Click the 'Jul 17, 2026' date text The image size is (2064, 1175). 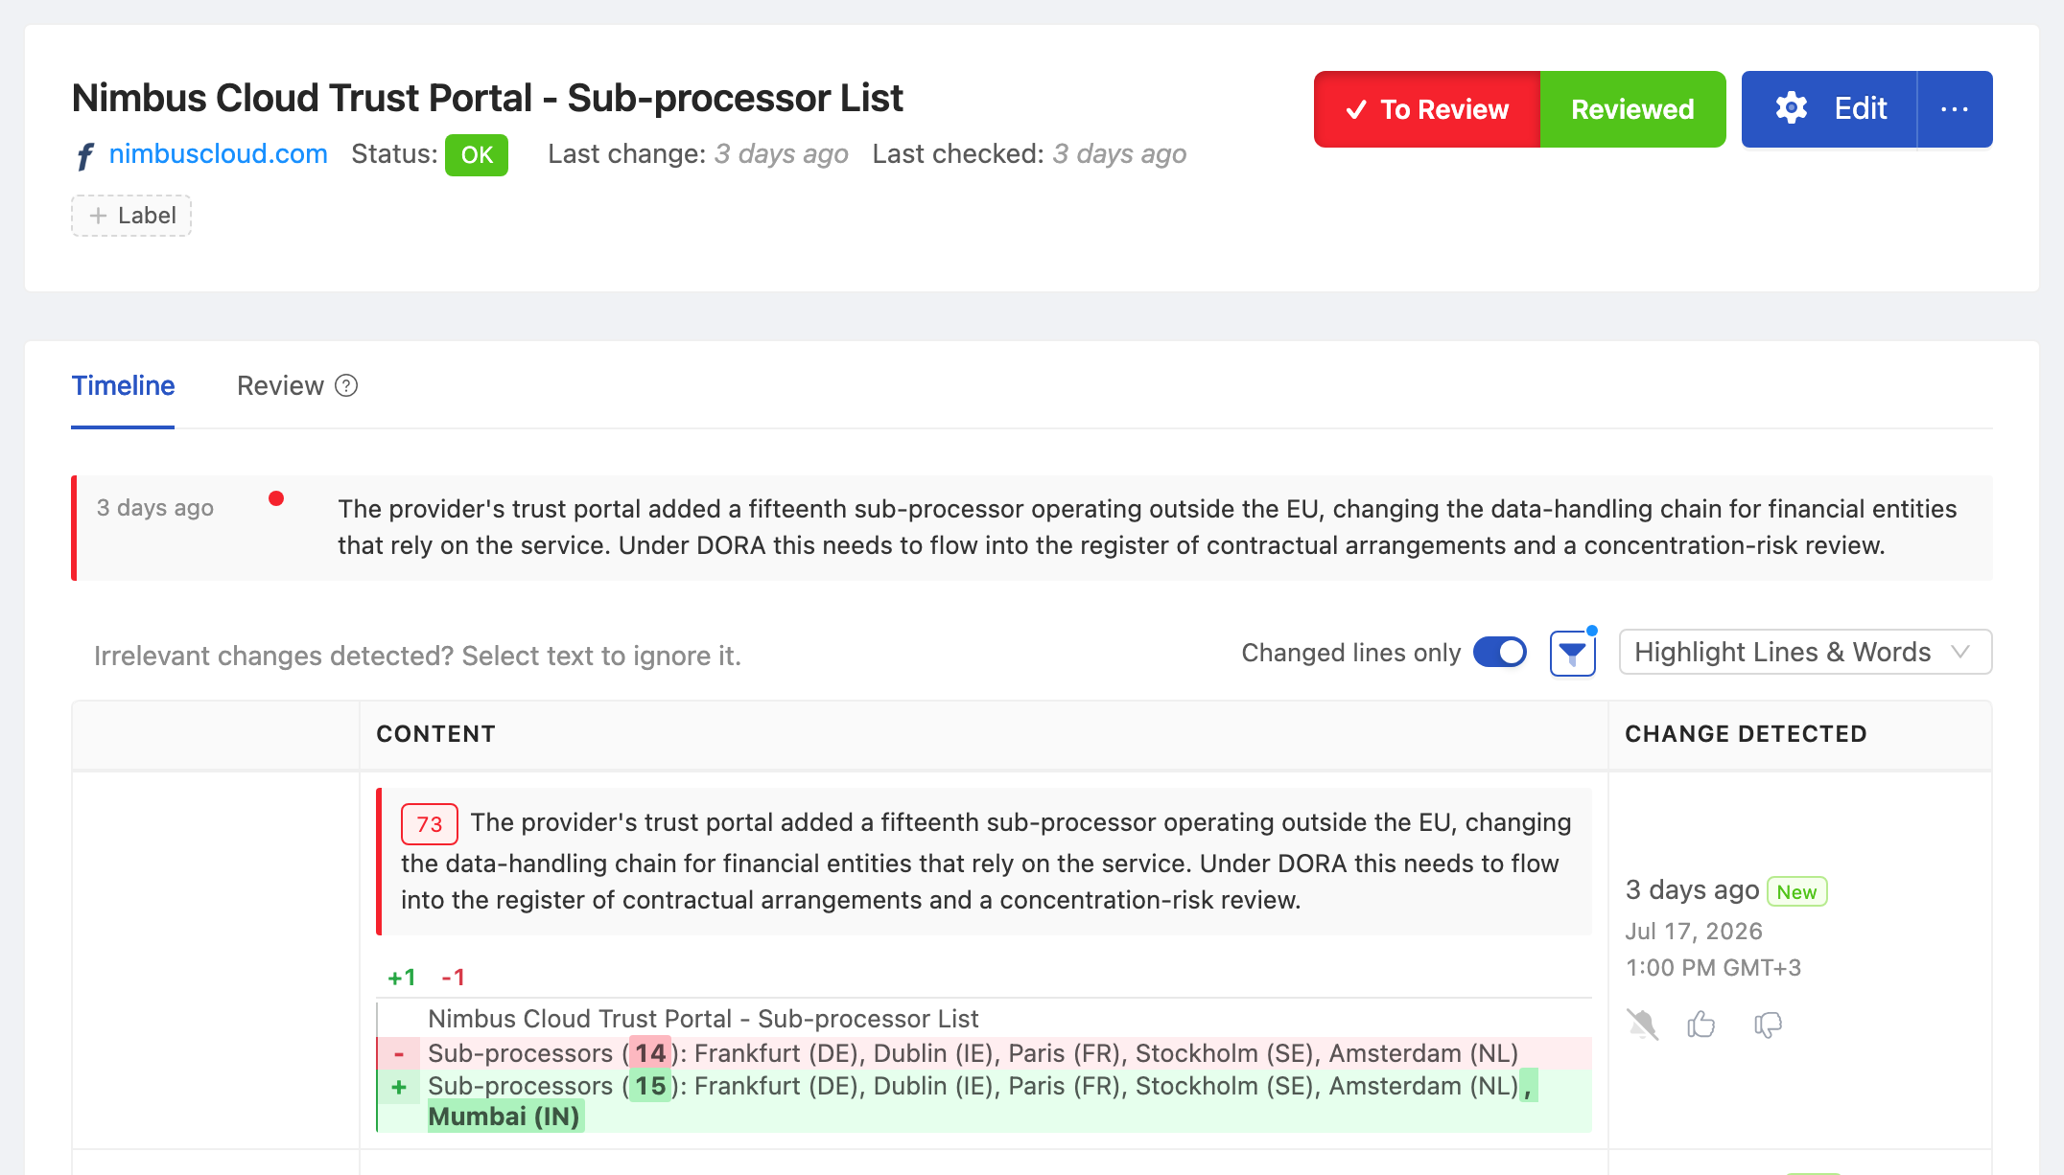tap(1694, 932)
